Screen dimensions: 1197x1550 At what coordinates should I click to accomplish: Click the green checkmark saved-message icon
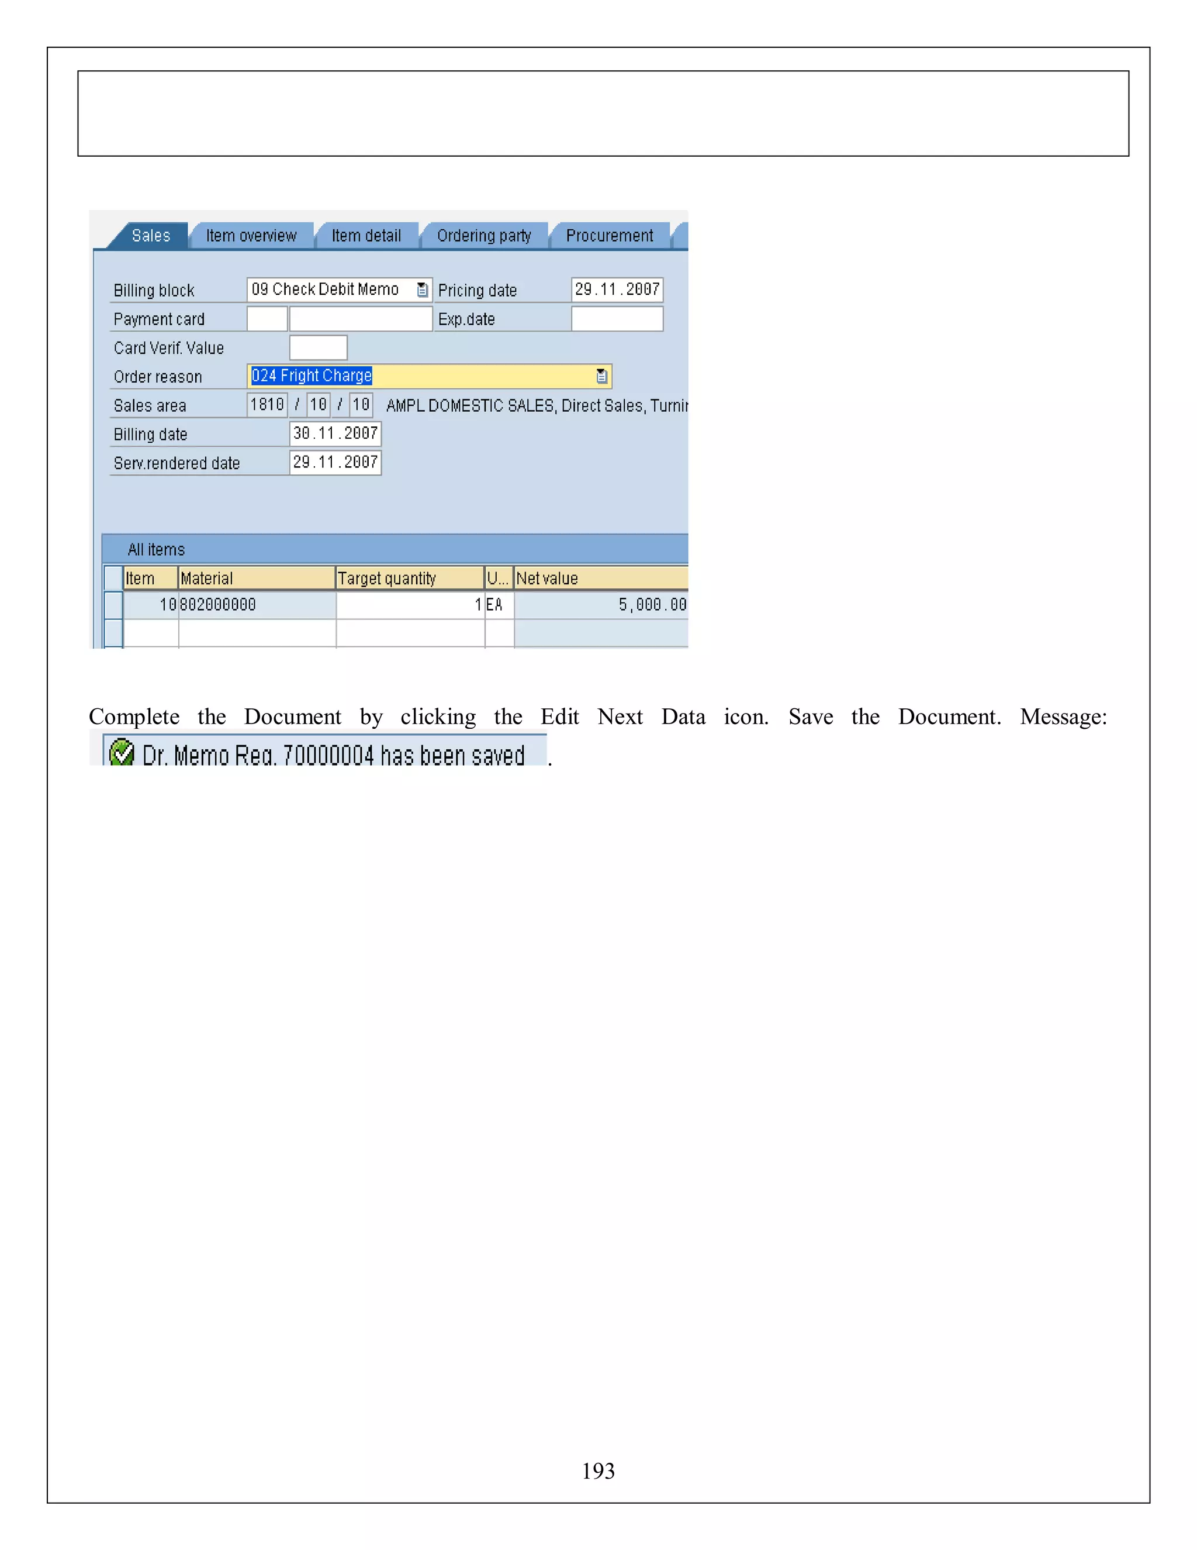pos(122,753)
